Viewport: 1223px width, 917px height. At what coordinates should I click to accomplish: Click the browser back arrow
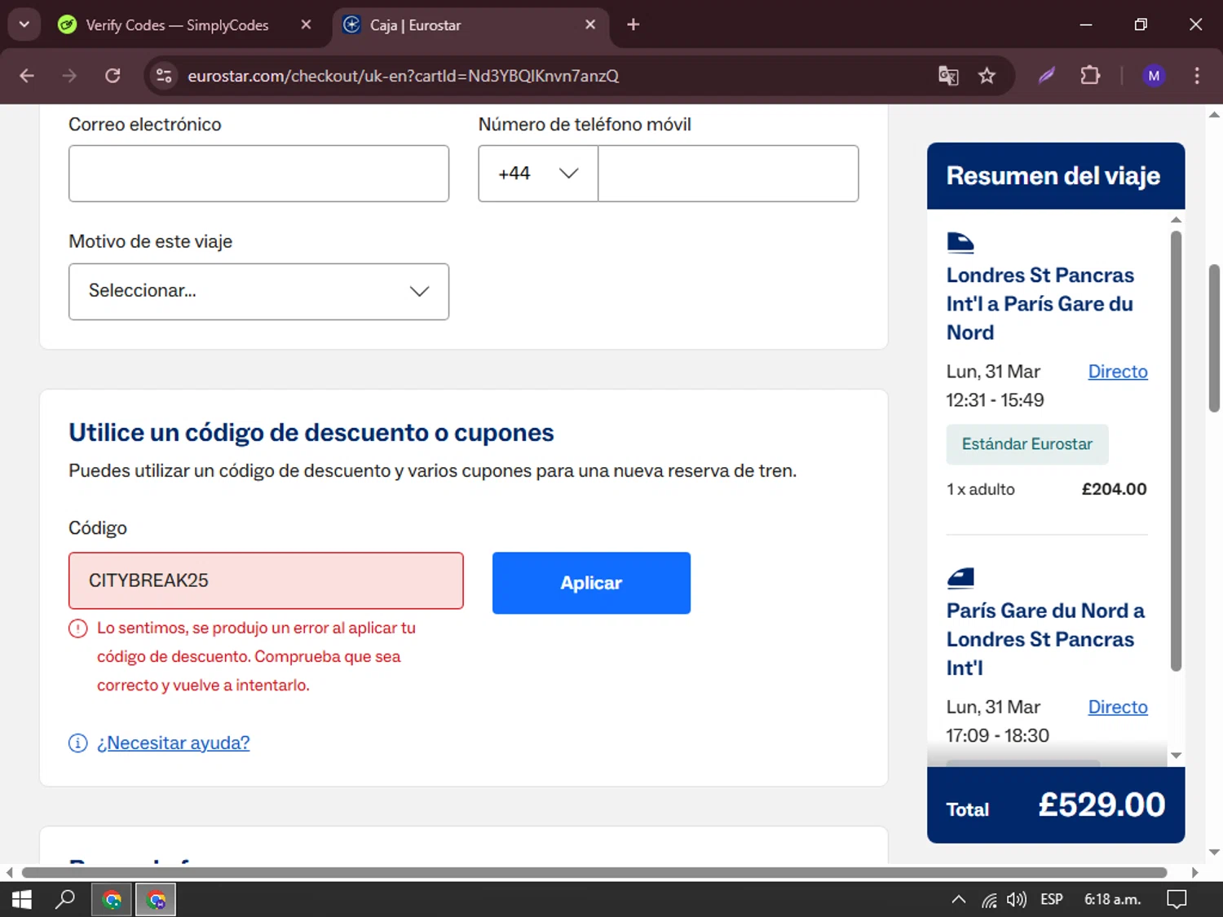(x=27, y=76)
